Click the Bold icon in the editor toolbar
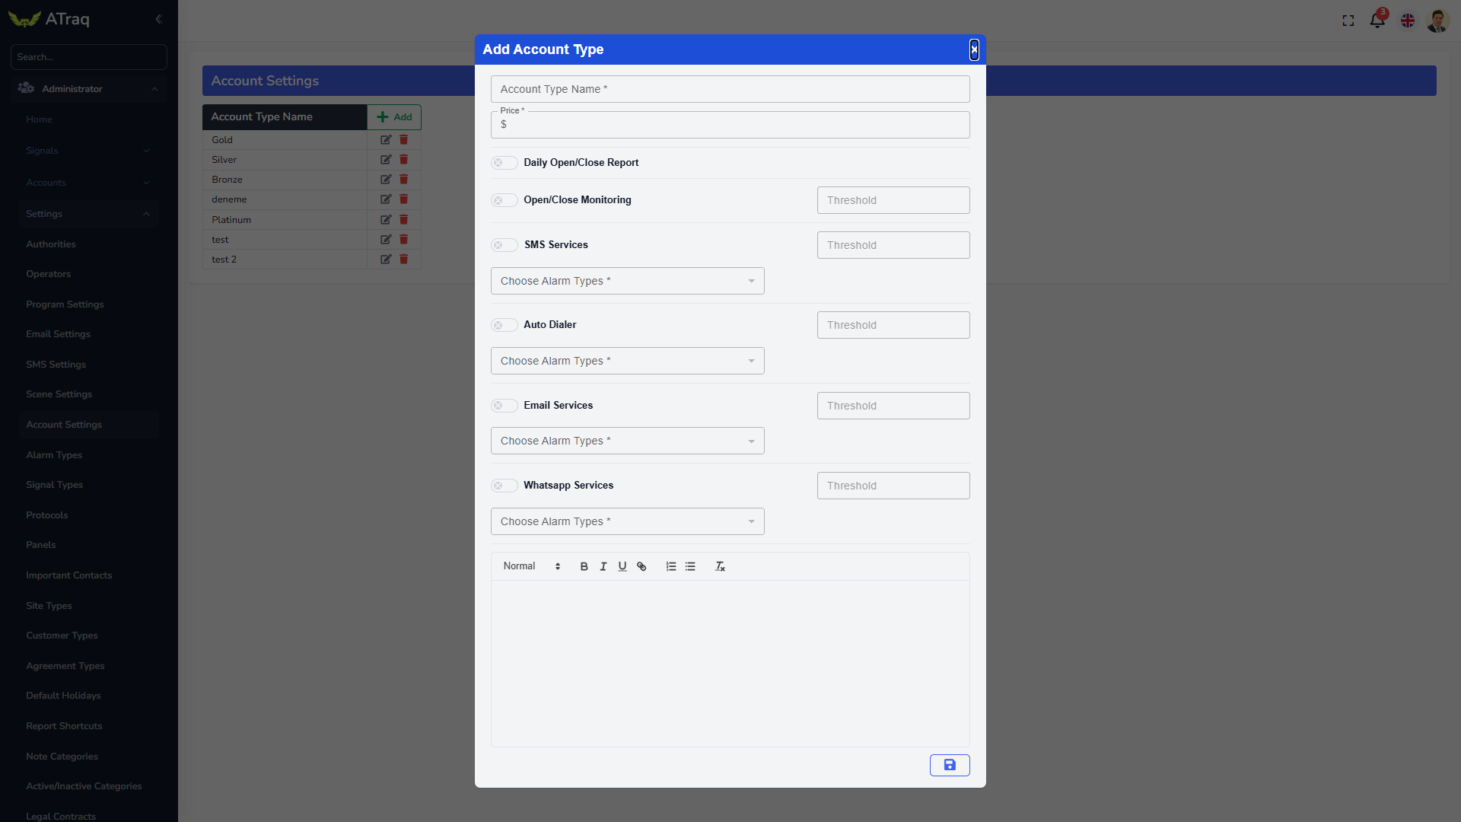1461x822 pixels. [x=584, y=566]
